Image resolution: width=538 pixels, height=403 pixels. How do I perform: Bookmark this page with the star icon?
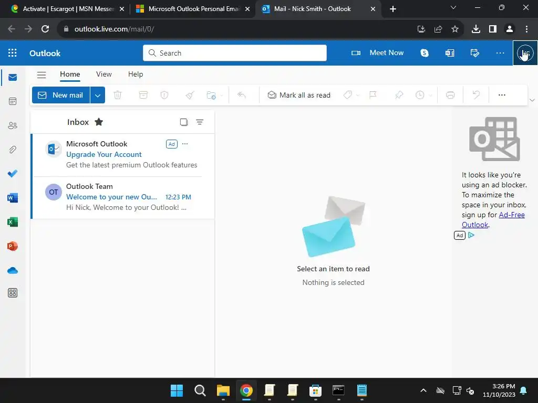(x=455, y=29)
